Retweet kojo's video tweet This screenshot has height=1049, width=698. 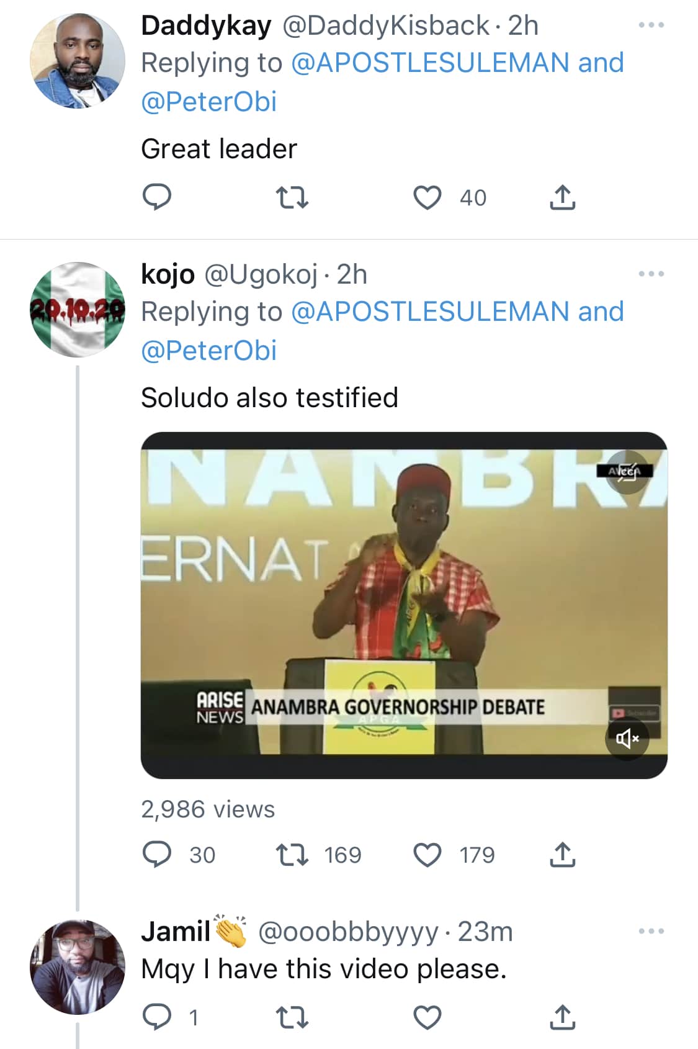click(292, 855)
